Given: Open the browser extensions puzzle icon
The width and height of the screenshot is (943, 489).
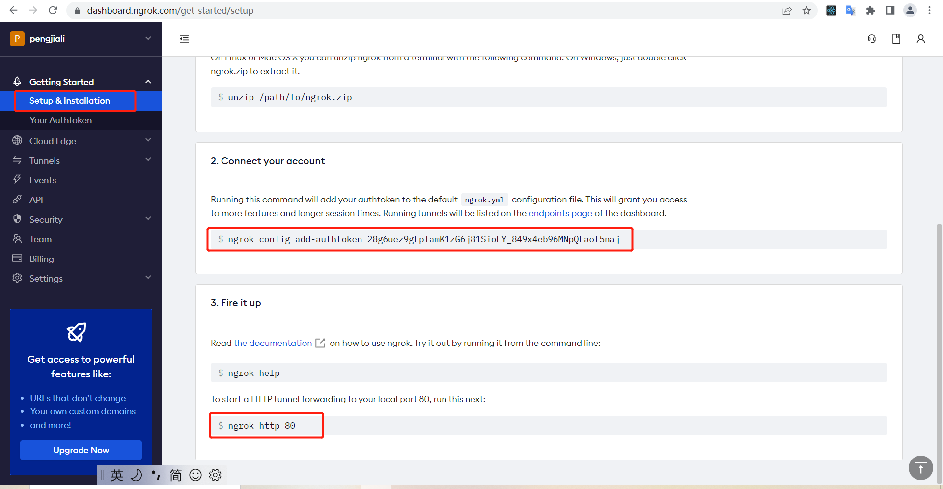Looking at the screenshot, I should (x=870, y=11).
